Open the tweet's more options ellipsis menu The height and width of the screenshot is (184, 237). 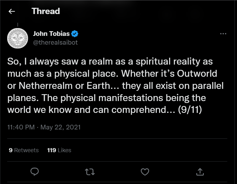(223, 34)
